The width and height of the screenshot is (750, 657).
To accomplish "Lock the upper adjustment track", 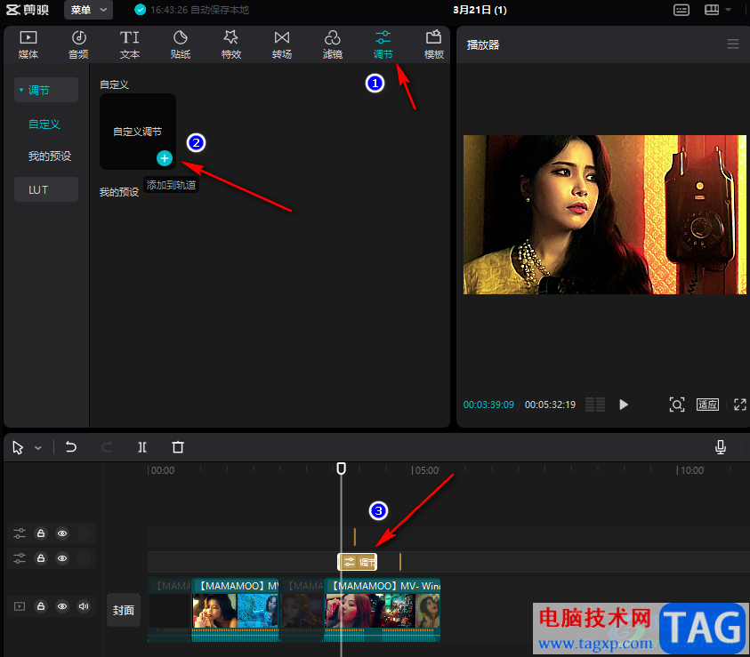I will (41, 533).
